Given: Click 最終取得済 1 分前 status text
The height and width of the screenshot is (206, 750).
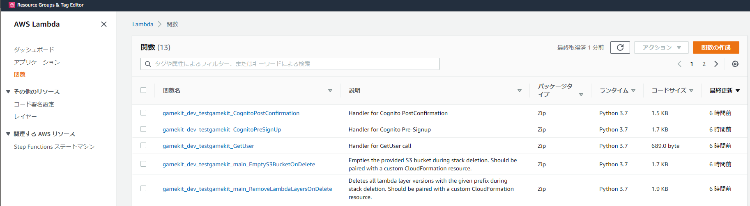Looking at the screenshot, I should click(580, 48).
